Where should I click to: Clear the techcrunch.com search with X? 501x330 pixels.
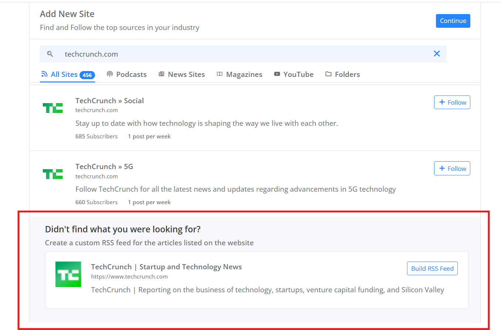[x=437, y=54]
